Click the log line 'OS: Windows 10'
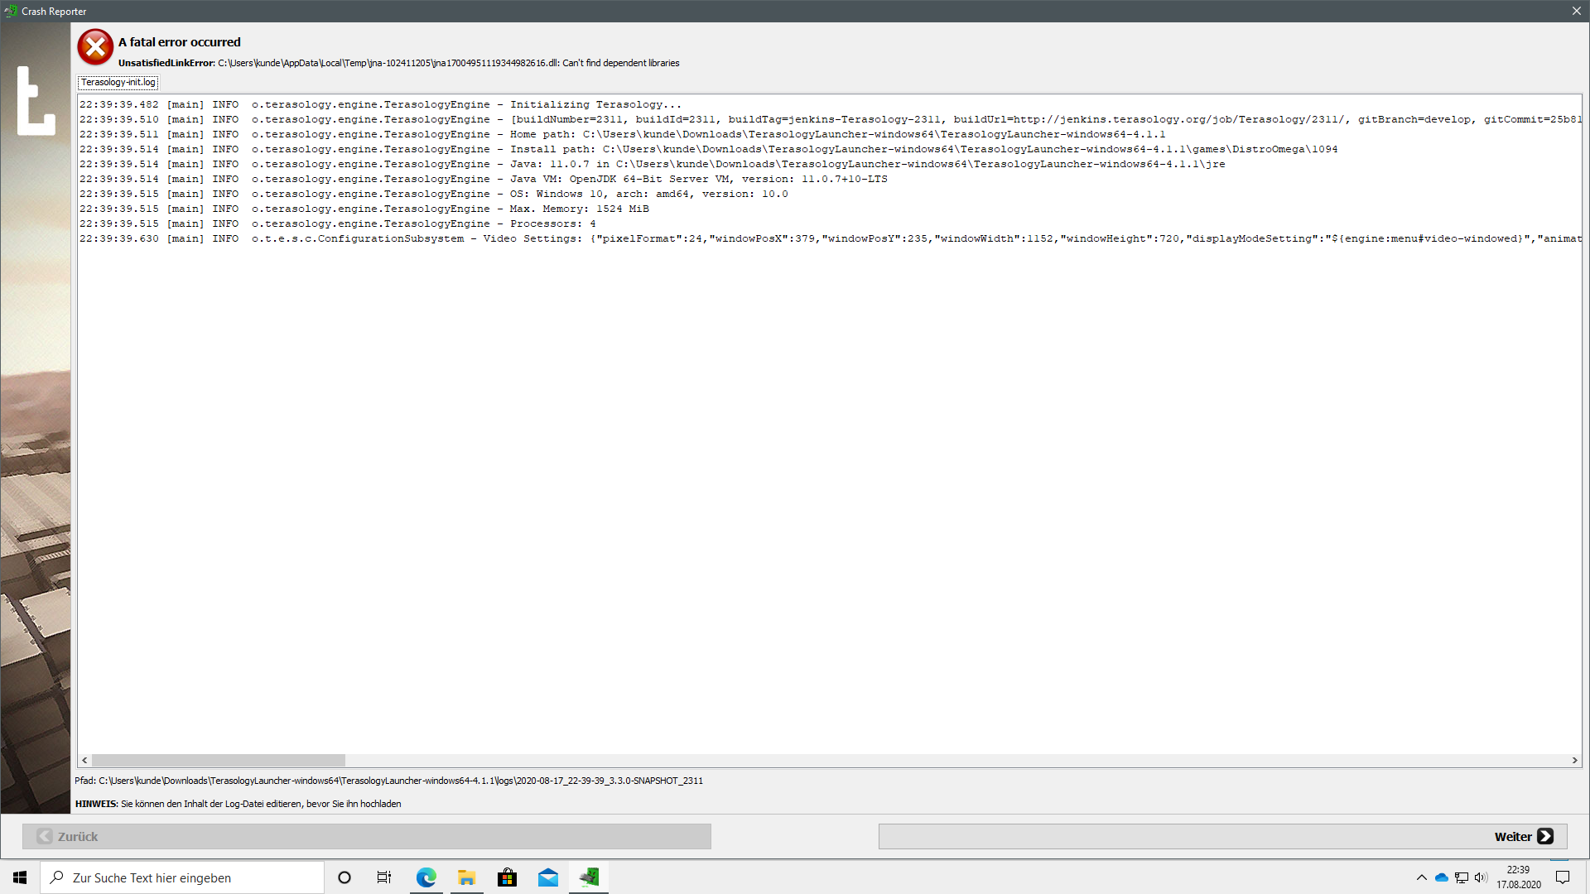The height and width of the screenshot is (894, 1590). point(433,194)
